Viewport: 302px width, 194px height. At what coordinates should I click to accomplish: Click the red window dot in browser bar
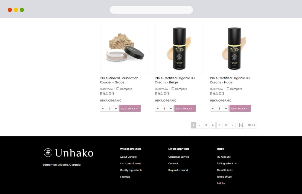click(x=10, y=10)
